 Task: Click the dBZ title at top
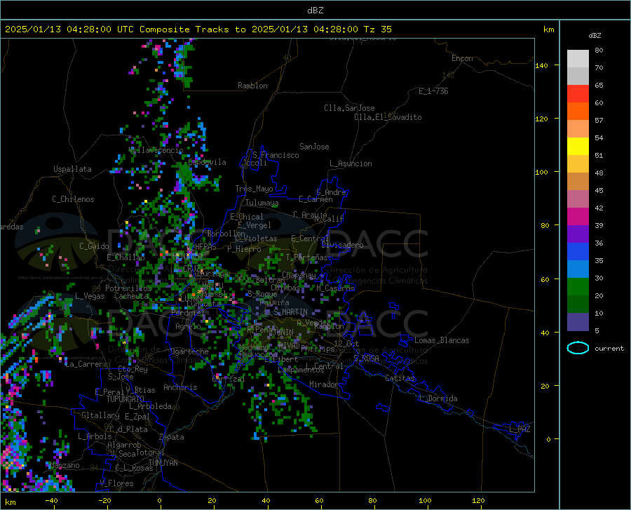[x=315, y=11]
